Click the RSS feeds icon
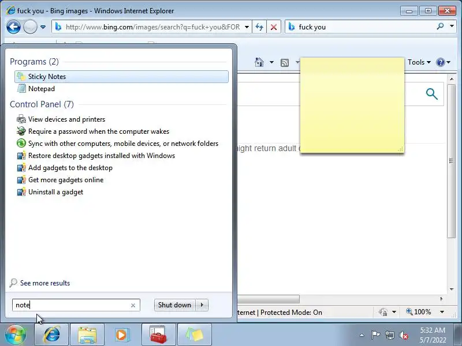The width and height of the screenshot is (462, 346). click(x=285, y=62)
